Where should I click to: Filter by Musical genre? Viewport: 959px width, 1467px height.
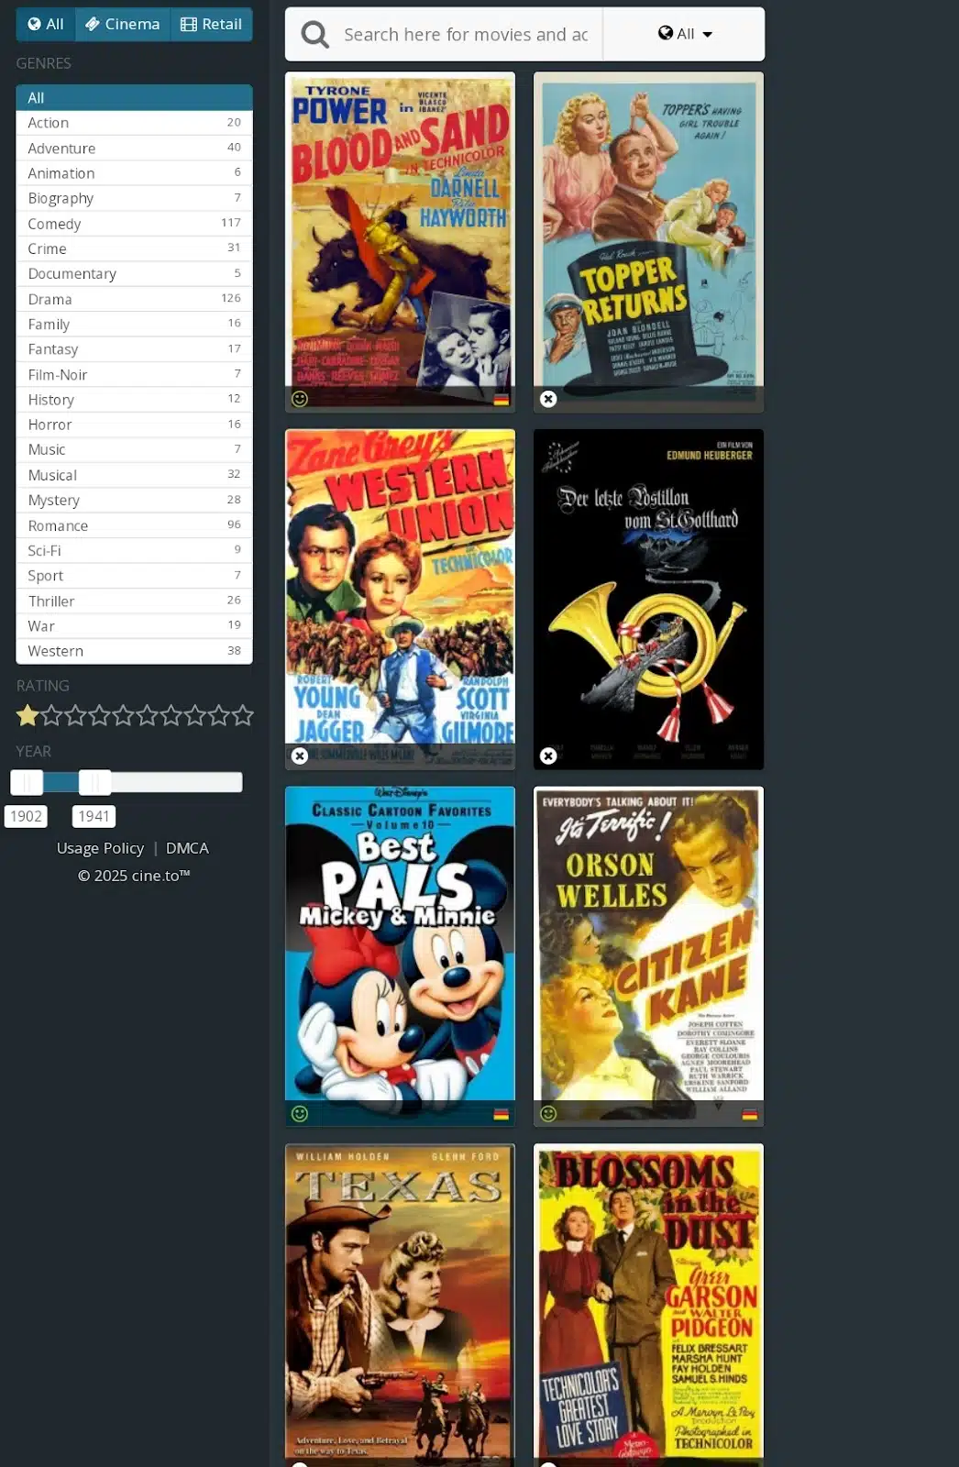pos(134,475)
